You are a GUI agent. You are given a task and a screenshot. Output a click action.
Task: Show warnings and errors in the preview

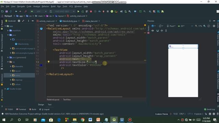214,26
